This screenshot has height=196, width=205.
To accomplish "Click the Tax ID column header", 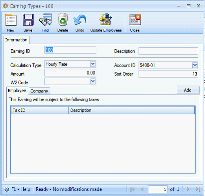I will click(x=40, y=110).
